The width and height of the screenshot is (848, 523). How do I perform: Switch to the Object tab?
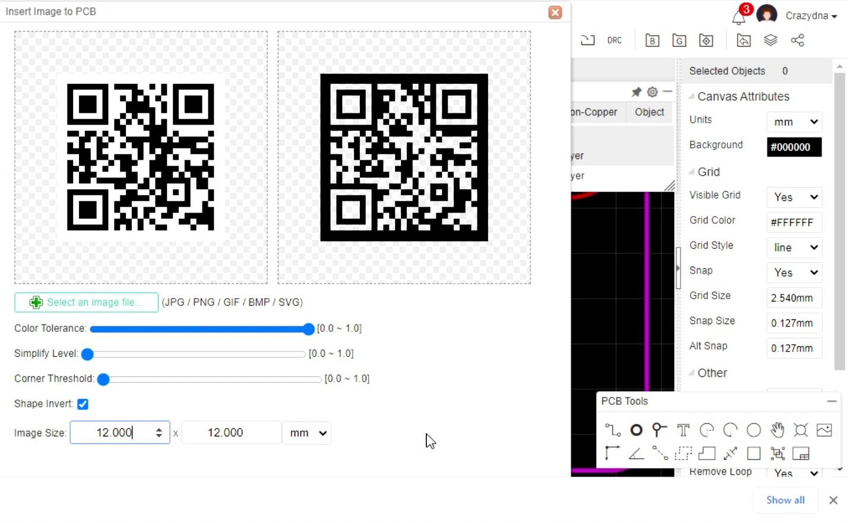point(649,112)
